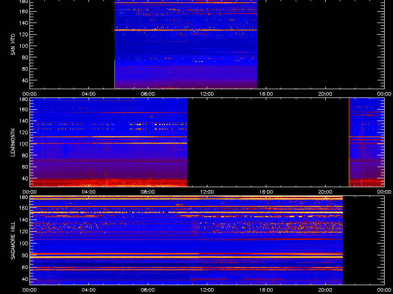393x294 pixels.
Task: Select the 60 frequency label on San Vito axis
Action: coord(26,69)
